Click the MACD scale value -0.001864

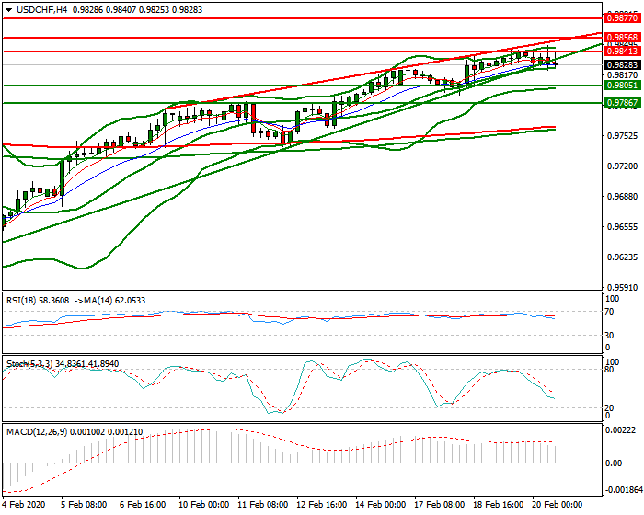pos(624,490)
